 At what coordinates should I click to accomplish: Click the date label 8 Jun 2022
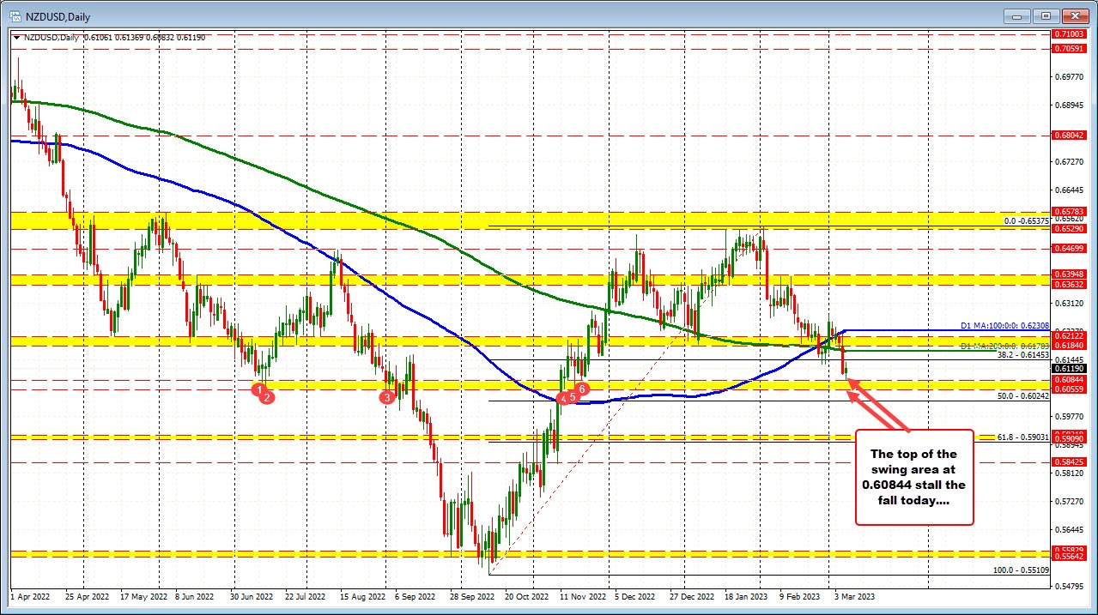[x=197, y=596]
